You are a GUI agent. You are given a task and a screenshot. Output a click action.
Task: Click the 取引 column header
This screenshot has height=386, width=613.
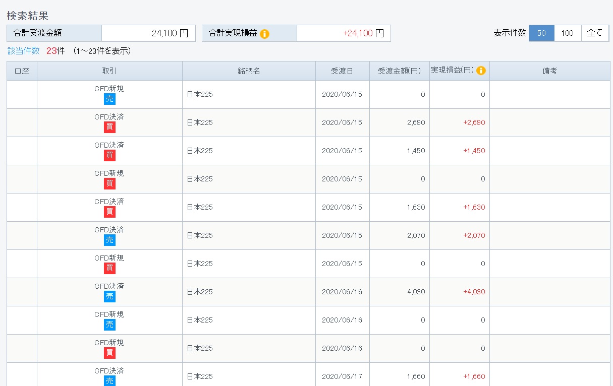coord(109,71)
